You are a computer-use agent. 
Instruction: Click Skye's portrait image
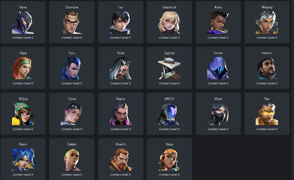click(x=23, y=68)
